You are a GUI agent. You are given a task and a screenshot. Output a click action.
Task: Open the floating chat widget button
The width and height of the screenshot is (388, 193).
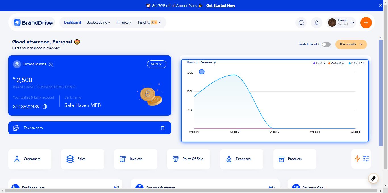point(373,179)
